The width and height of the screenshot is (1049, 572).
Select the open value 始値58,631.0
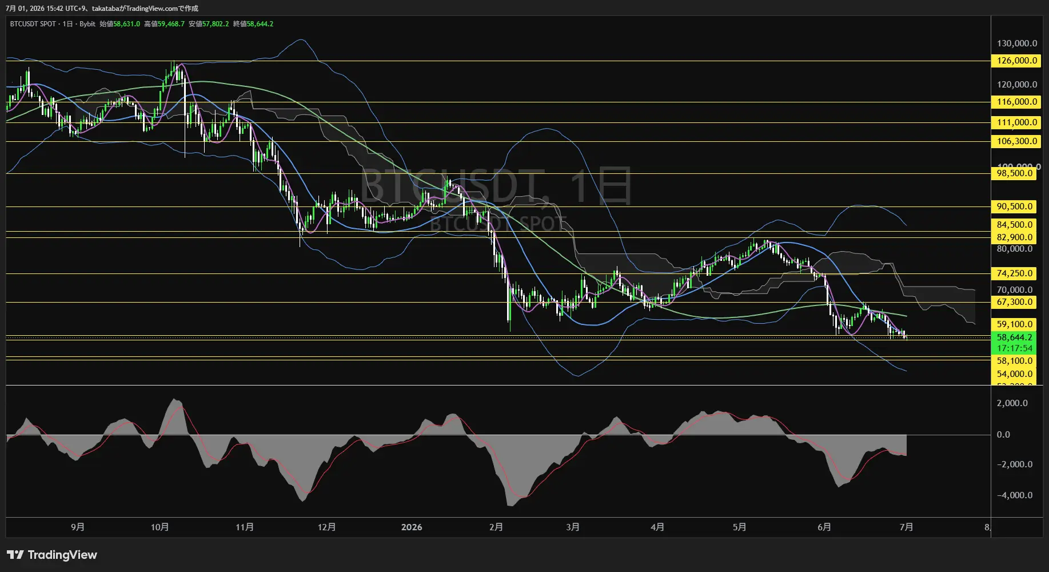click(x=119, y=24)
